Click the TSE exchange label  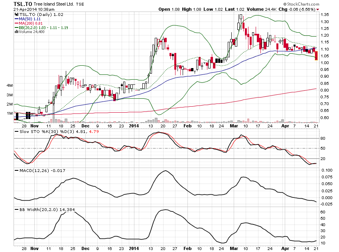click(x=80, y=4)
